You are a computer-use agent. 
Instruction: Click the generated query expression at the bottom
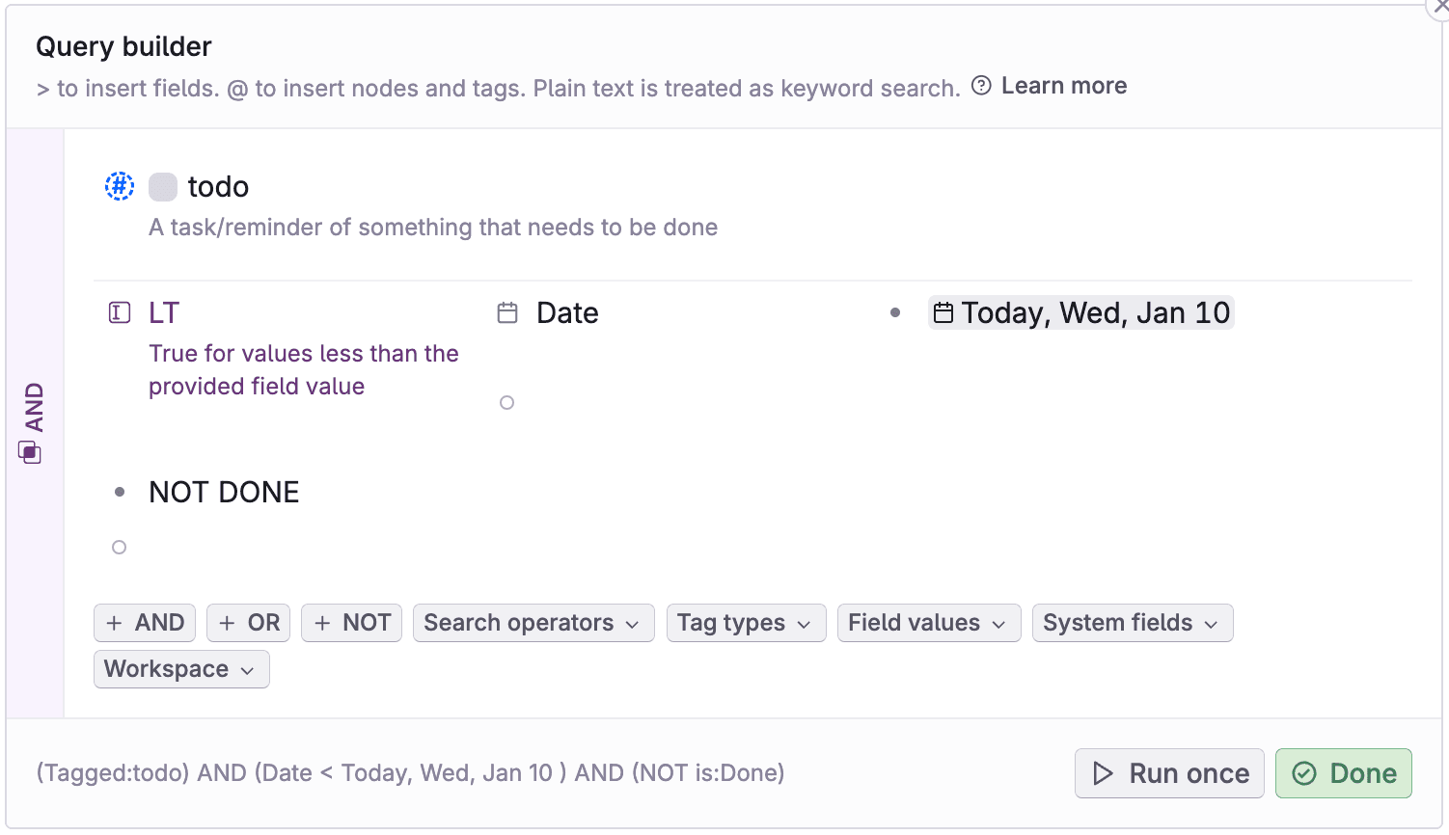tap(410, 773)
